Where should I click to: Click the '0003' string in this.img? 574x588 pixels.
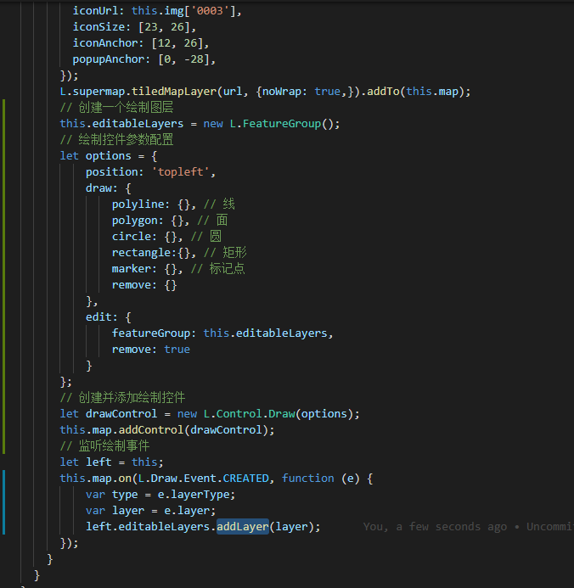click(210, 10)
